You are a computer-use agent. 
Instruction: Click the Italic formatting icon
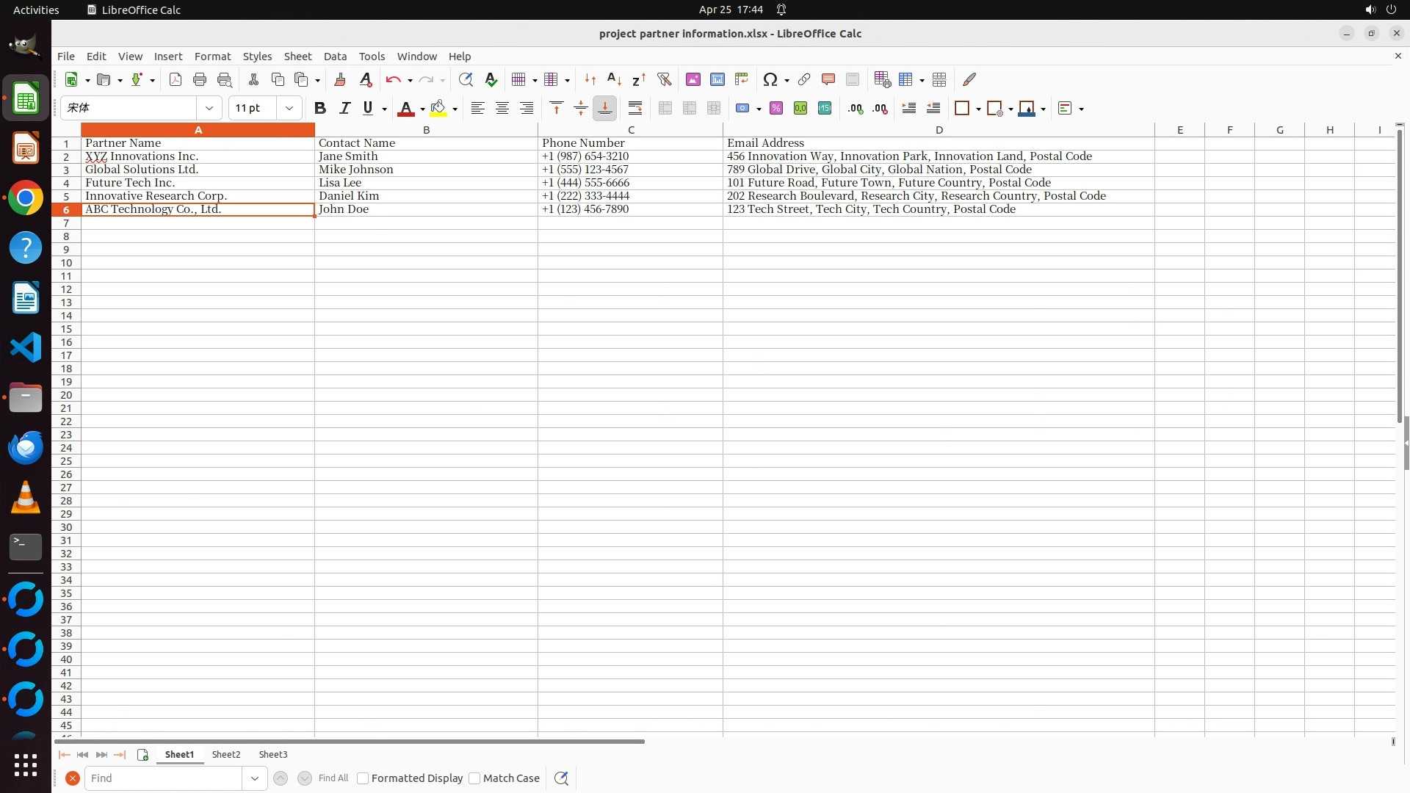(344, 109)
